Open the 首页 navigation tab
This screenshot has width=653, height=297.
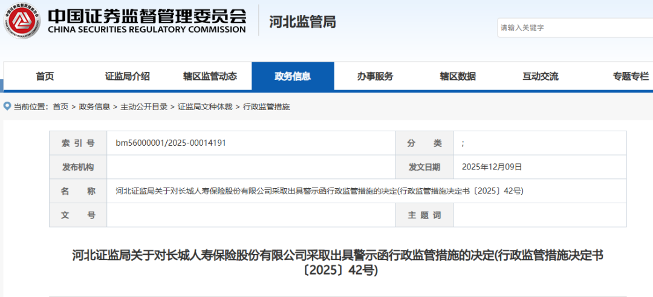coord(45,76)
